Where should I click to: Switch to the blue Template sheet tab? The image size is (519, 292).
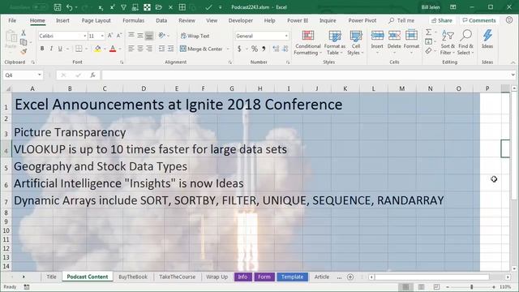pyautogui.click(x=292, y=277)
